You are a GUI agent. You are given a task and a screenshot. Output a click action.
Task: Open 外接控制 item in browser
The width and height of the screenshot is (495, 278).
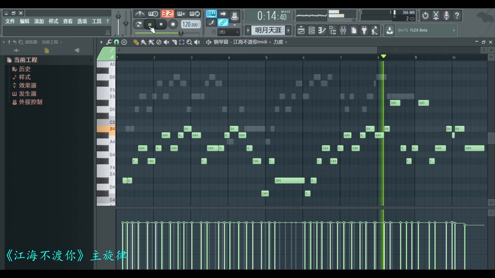point(30,102)
